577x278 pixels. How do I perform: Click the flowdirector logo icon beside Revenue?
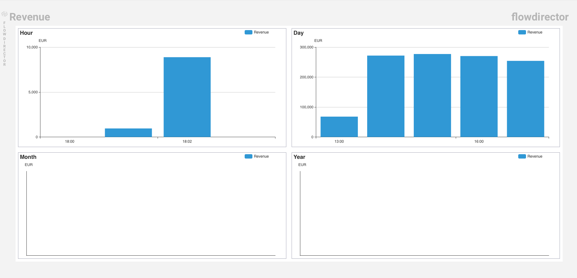[4, 14]
